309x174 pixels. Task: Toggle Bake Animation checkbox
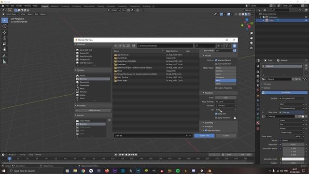click(206, 130)
